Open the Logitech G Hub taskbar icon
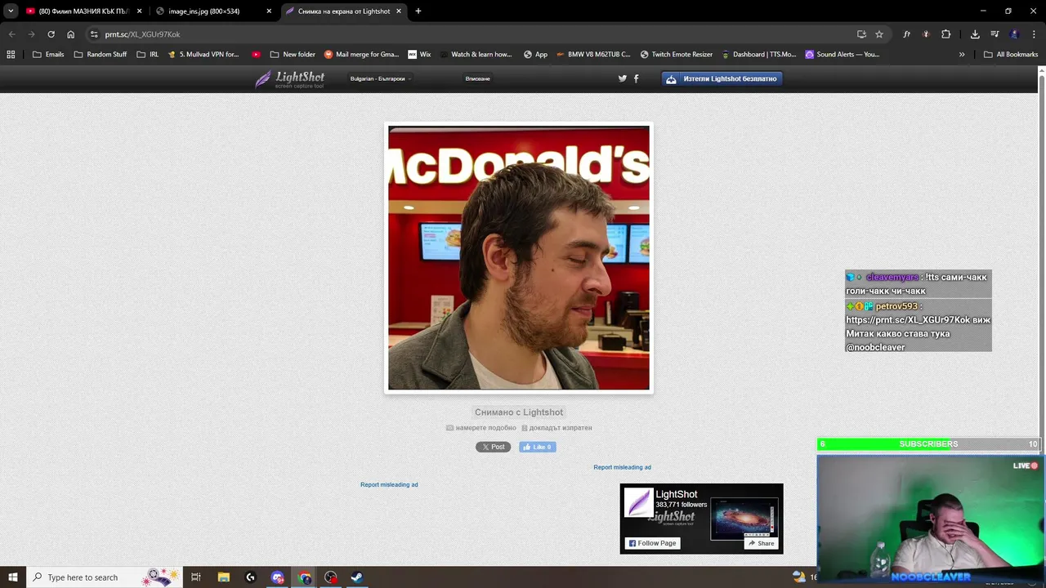This screenshot has height=588, width=1046. pos(250,577)
